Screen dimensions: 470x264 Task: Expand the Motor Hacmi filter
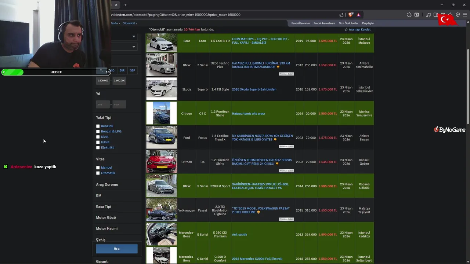pyautogui.click(x=107, y=228)
